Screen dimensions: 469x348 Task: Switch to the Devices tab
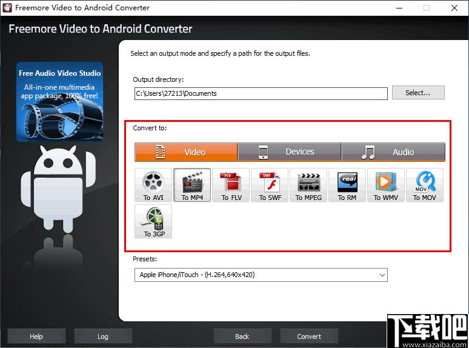pyautogui.click(x=290, y=152)
